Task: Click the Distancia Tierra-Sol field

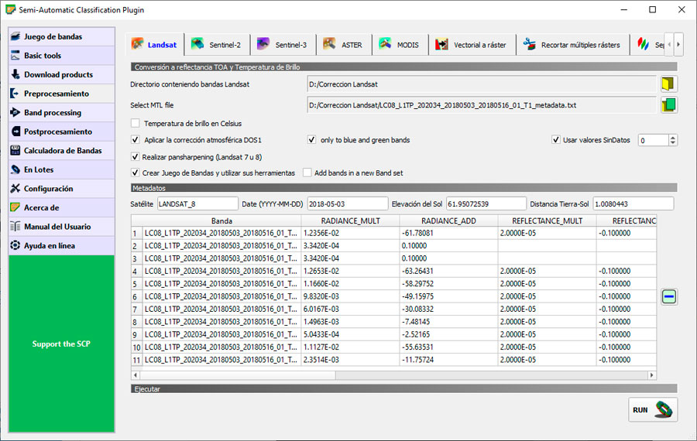Action: click(x=633, y=203)
